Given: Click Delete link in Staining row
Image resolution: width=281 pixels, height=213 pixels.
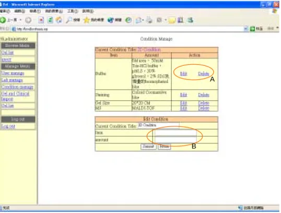Looking at the screenshot, I should (x=204, y=95).
